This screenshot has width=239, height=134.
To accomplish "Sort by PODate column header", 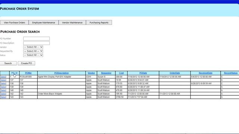I will (143, 73).
